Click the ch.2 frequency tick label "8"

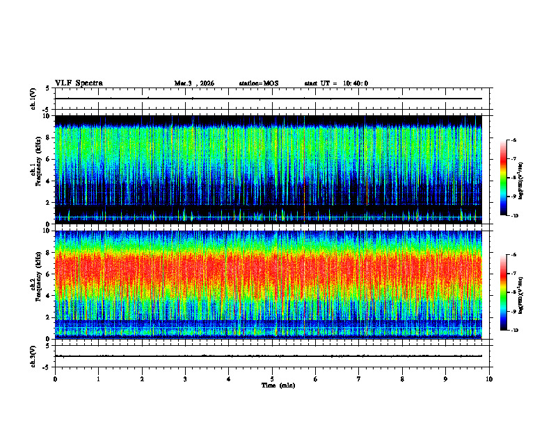click(49, 253)
